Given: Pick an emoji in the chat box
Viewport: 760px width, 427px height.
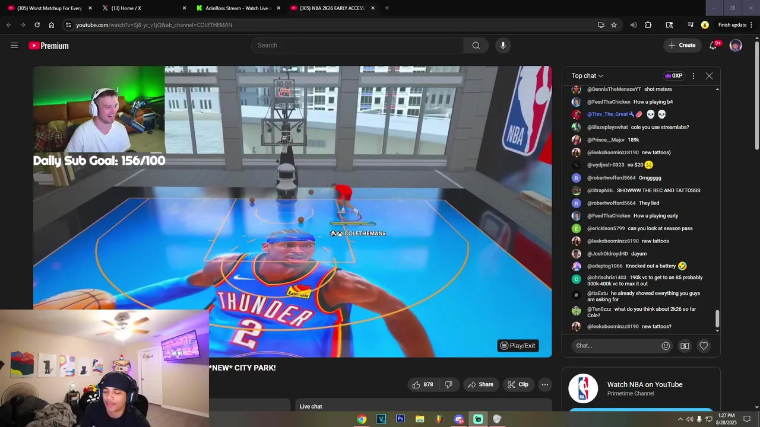Looking at the screenshot, I should 666,346.
